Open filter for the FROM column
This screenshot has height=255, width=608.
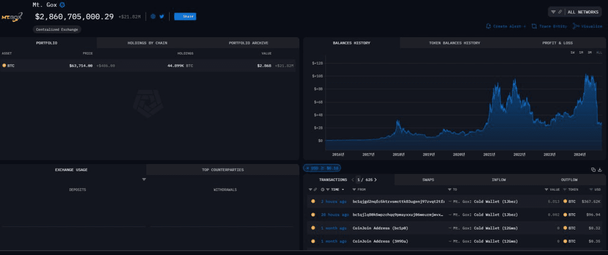(354, 190)
